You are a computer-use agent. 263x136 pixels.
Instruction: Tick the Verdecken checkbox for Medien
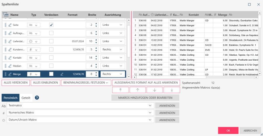[51, 66]
